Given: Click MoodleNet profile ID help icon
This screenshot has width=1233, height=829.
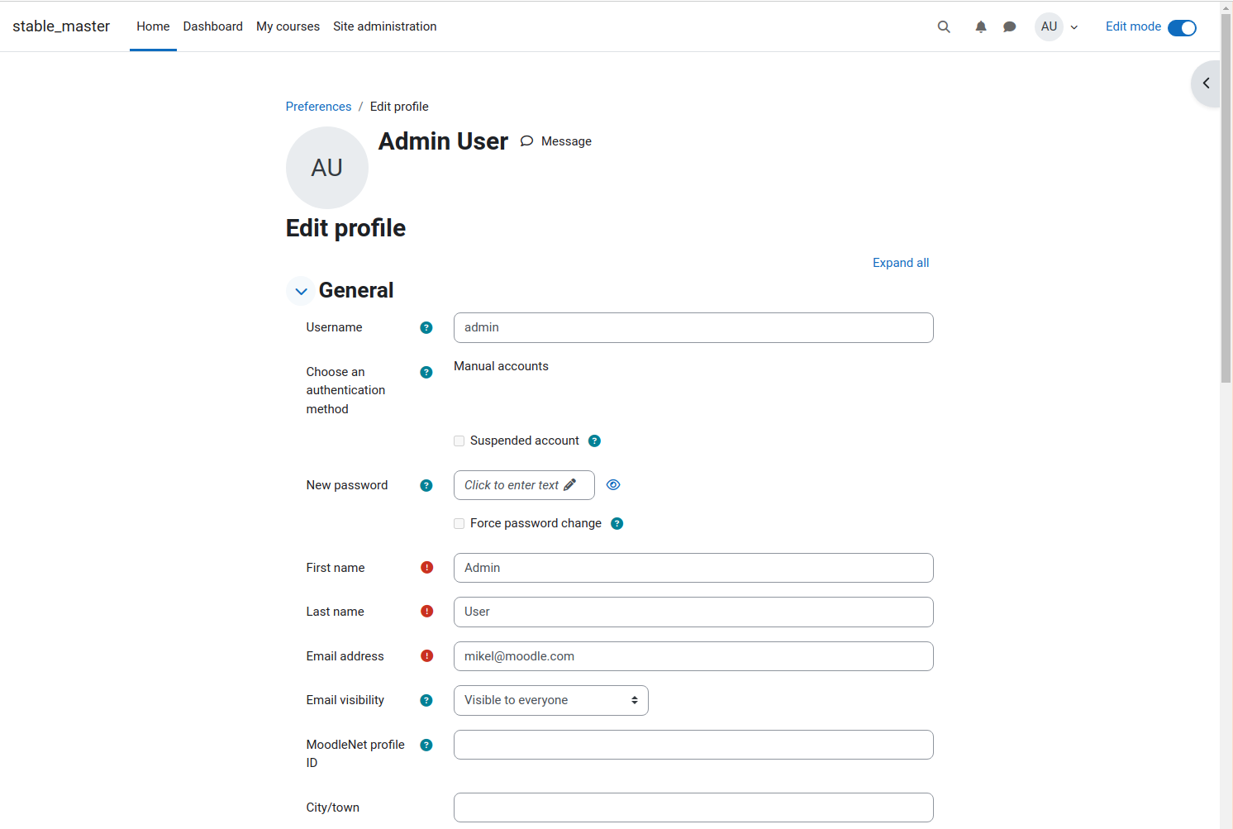Looking at the screenshot, I should (x=426, y=745).
